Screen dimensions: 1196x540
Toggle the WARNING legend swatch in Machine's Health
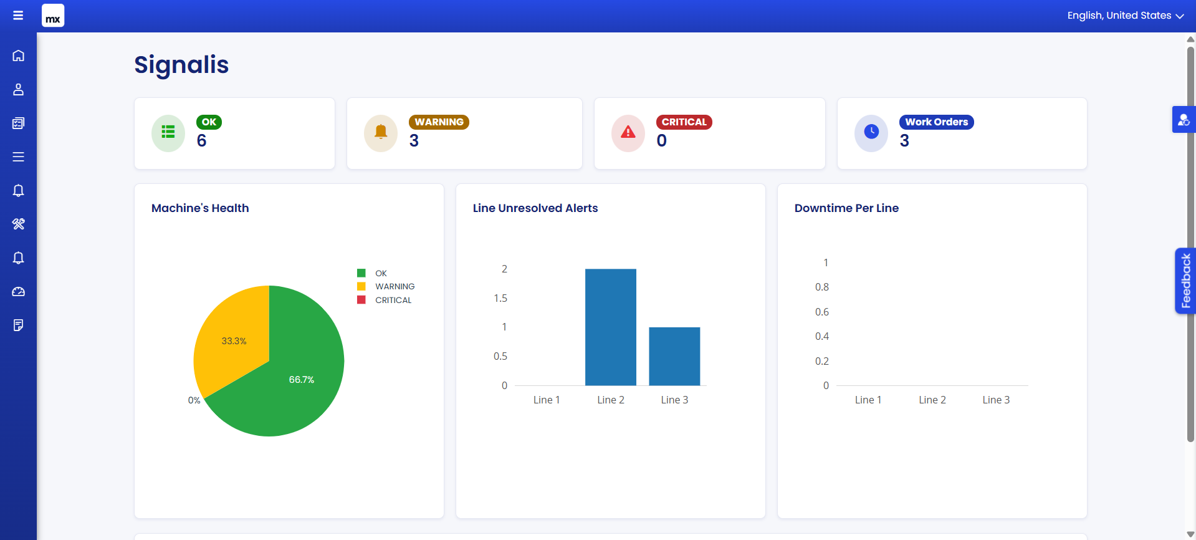361,286
